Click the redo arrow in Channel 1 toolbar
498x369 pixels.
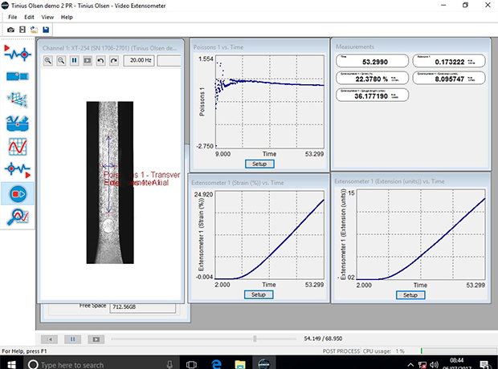pyautogui.click(x=112, y=60)
